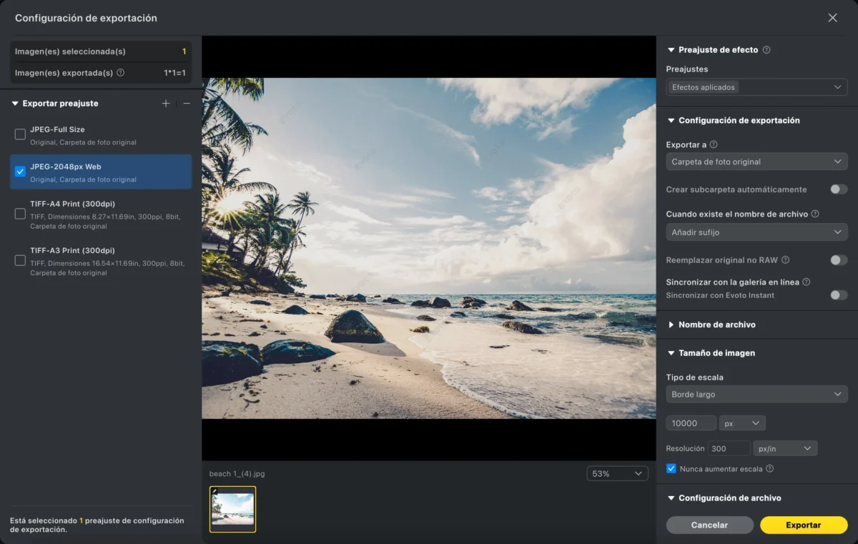Click the Cancelar button
The image size is (858, 544).
tap(709, 525)
